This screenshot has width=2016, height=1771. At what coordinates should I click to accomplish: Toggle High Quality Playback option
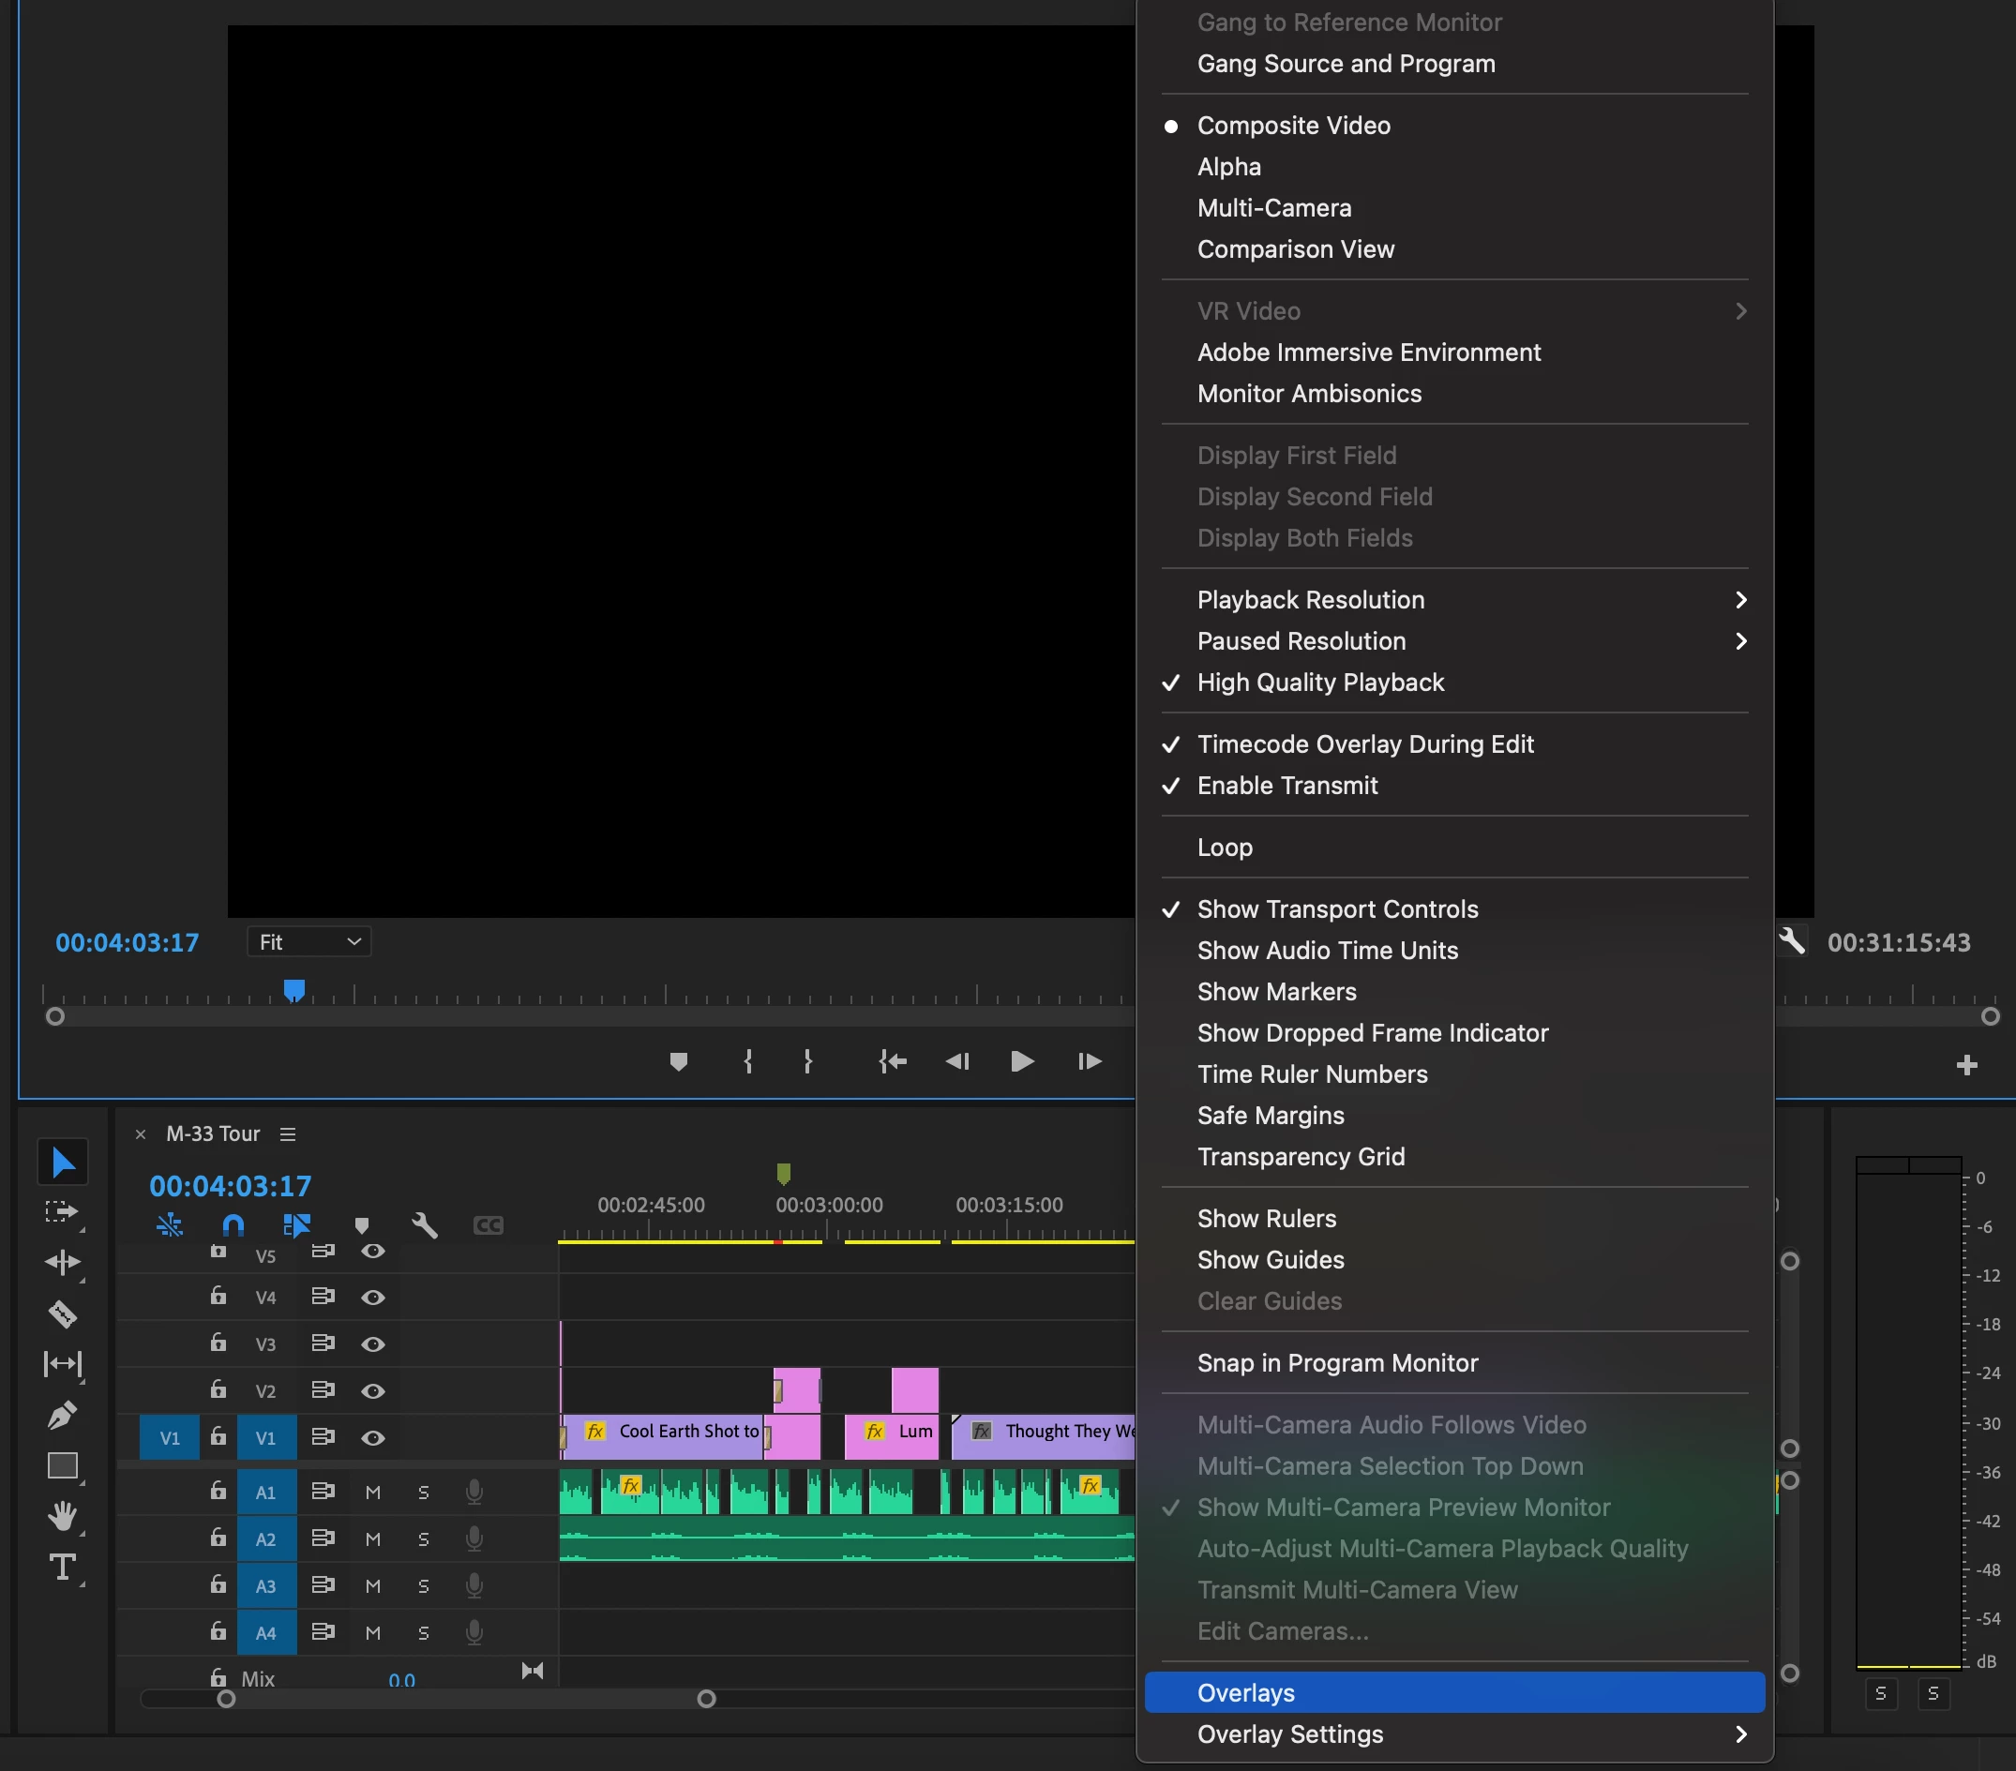[1319, 683]
